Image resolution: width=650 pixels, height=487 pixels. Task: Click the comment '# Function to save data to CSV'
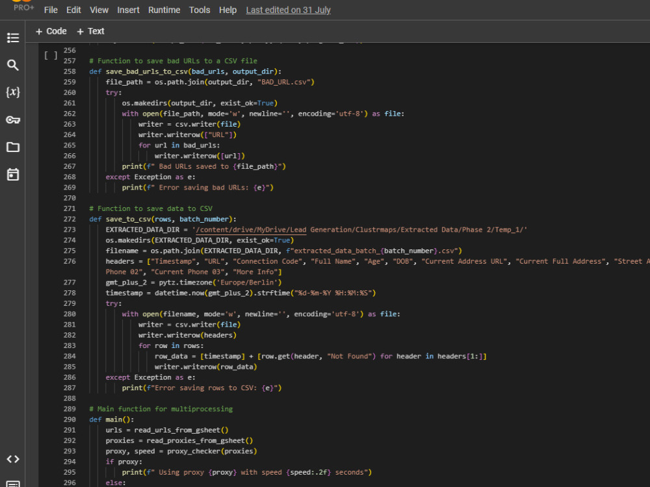coord(151,208)
